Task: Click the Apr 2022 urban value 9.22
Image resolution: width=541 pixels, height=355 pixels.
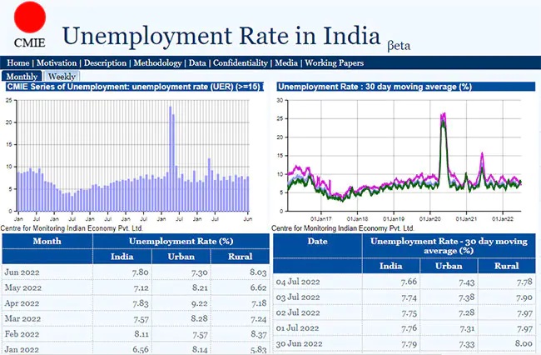Action: click(200, 303)
